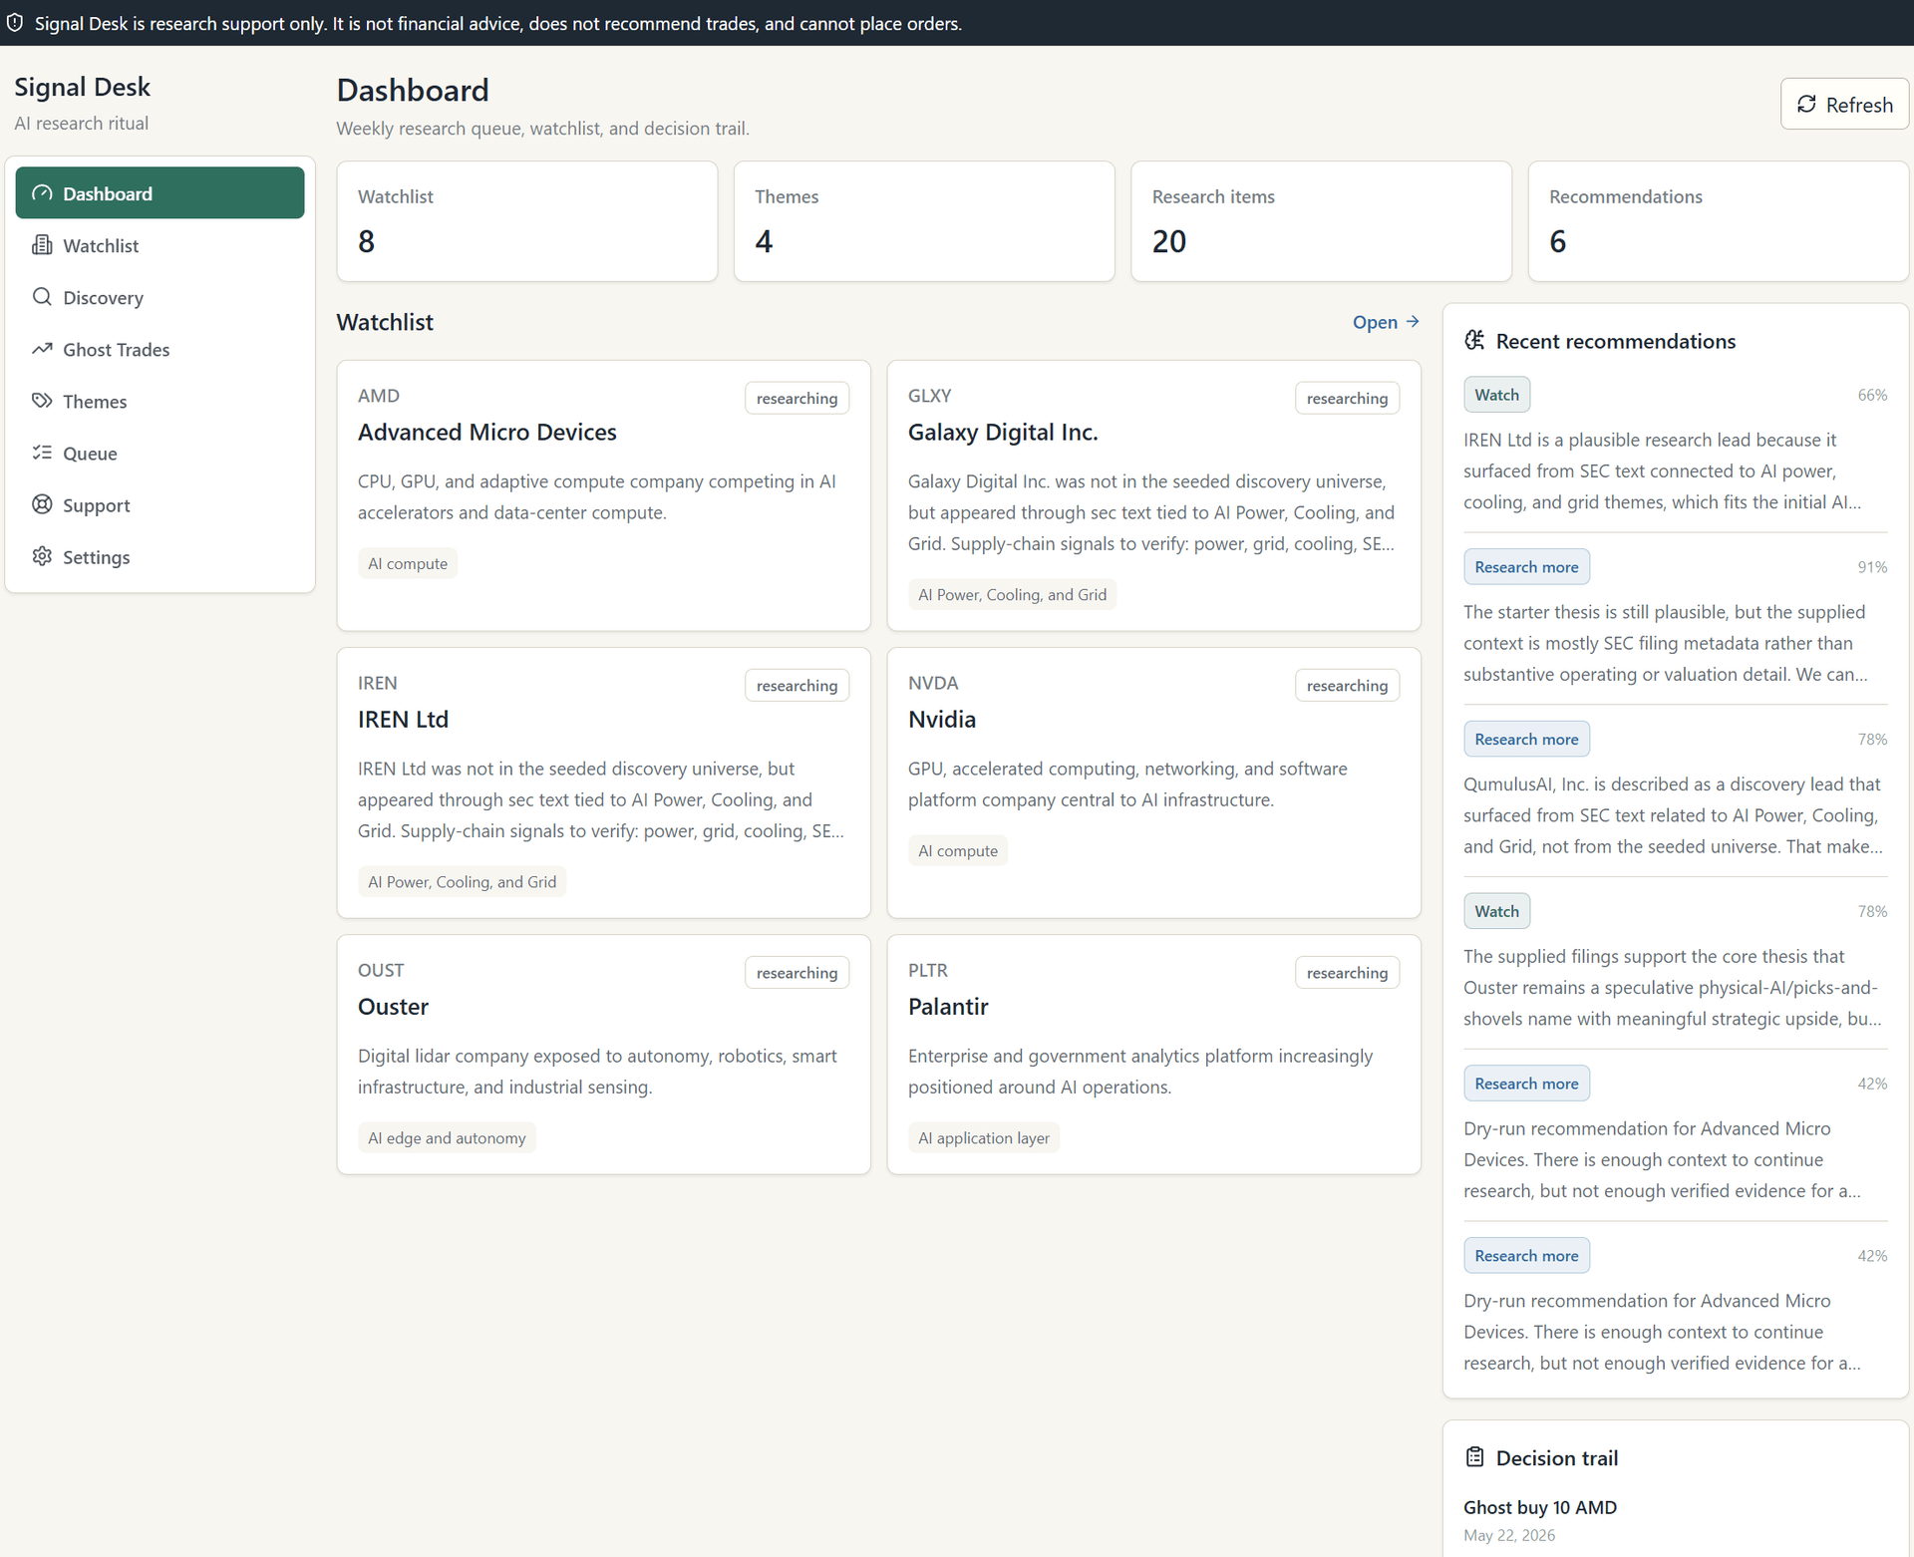Click the Decision trail clipboard icon
1914x1557 pixels.
[1474, 1457]
